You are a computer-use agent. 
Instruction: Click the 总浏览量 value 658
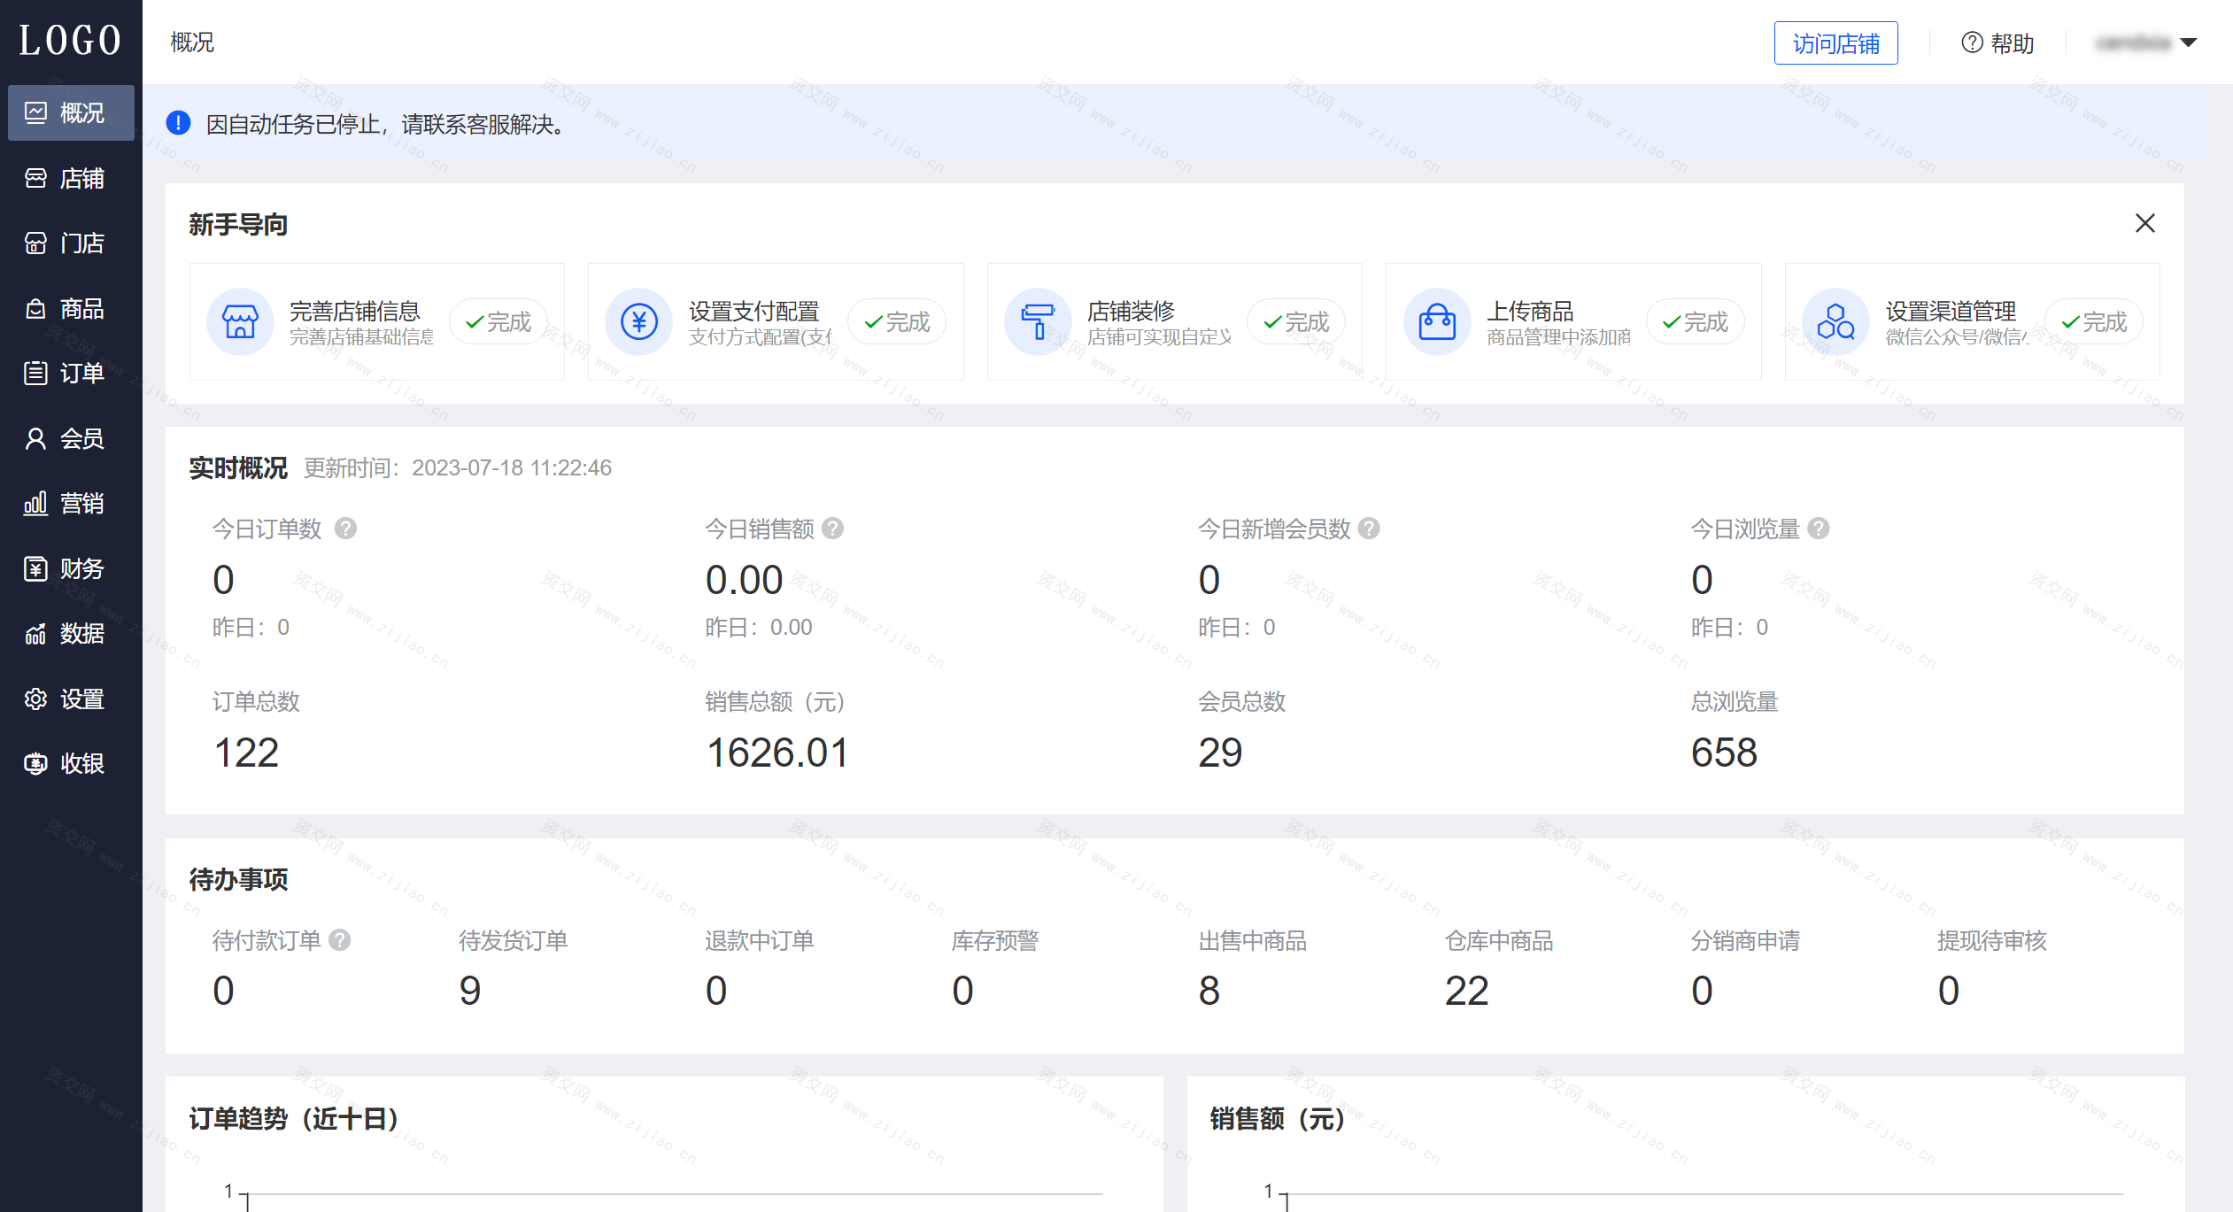pyautogui.click(x=1724, y=753)
